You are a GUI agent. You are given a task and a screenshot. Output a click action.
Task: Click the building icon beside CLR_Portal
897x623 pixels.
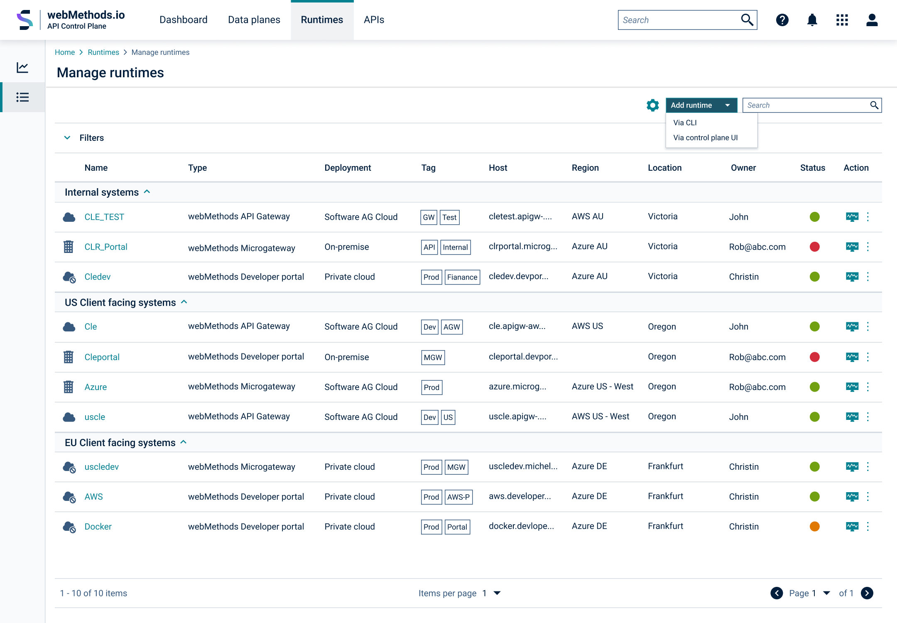click(x=69, y=247)
